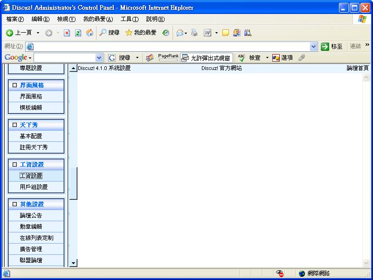Open the 檔案(F) menu

(x=15, y=19)
